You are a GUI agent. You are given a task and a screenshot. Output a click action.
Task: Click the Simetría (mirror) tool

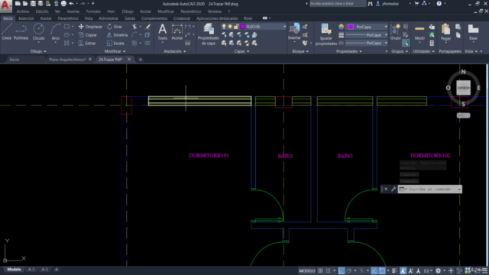pos(117,35)
